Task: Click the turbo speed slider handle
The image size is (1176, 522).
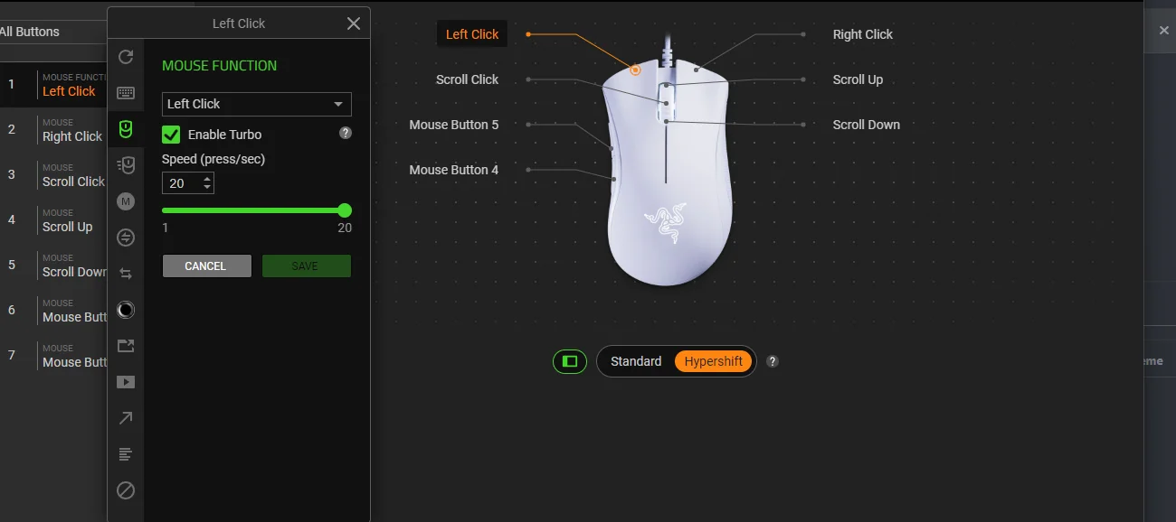Action: [345, 210]
